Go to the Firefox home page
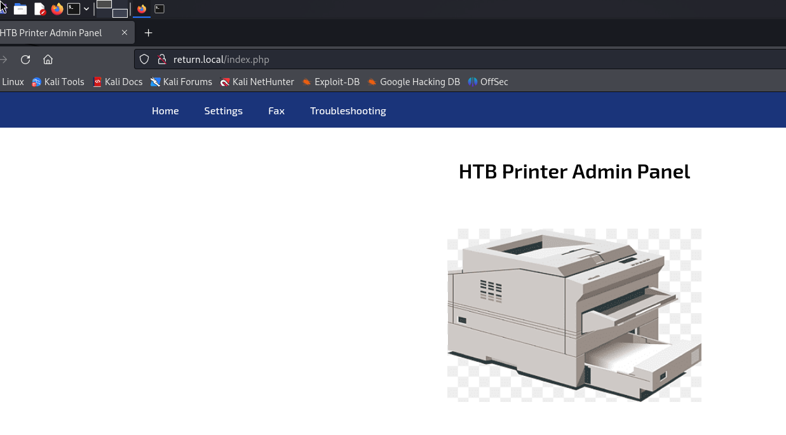Screen dimensions: 786x435 (x=48, y=60)
